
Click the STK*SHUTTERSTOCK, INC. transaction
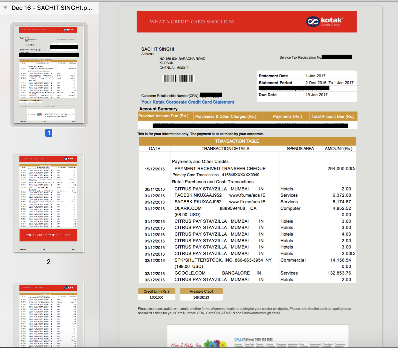click(x=223, y=260)
